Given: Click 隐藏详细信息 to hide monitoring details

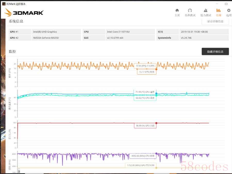Looking at the screenshot, I should click(215, 51).
